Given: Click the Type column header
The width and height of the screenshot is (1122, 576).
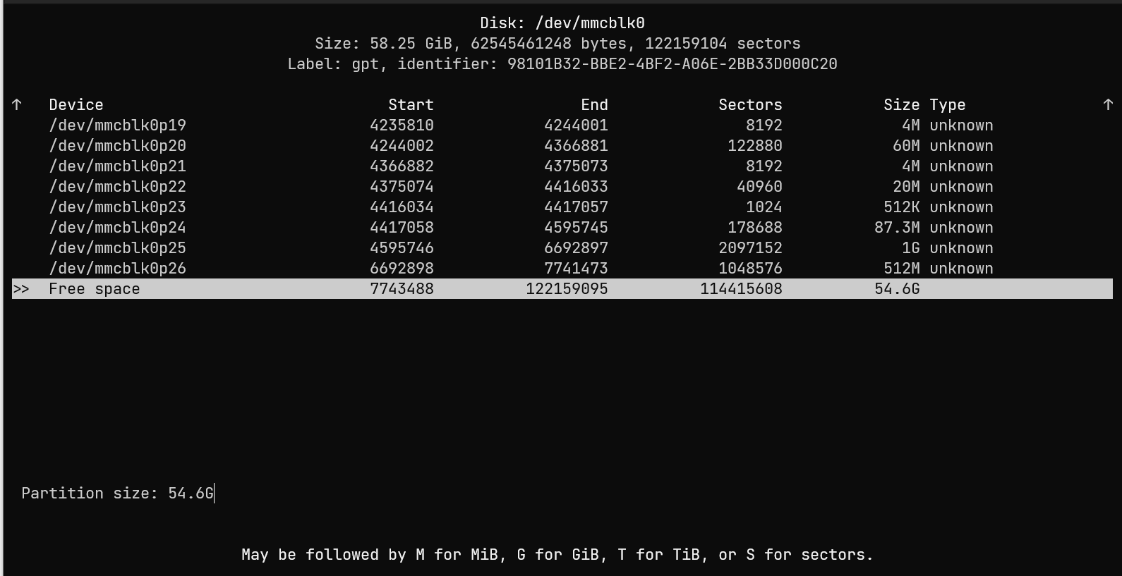Looking at the screenshot, I should pos(947,105).
